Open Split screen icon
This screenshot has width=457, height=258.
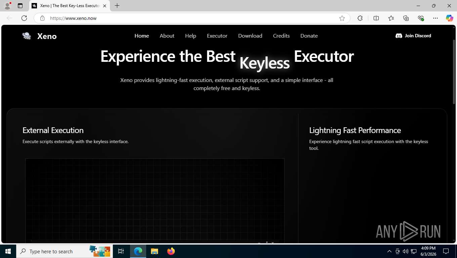(376, 18)
